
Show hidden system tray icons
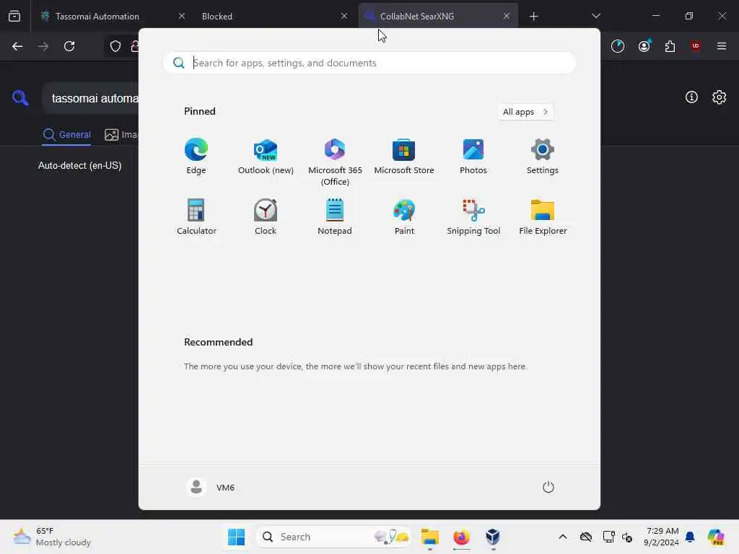pyautogui.click(x=563, y=537)
